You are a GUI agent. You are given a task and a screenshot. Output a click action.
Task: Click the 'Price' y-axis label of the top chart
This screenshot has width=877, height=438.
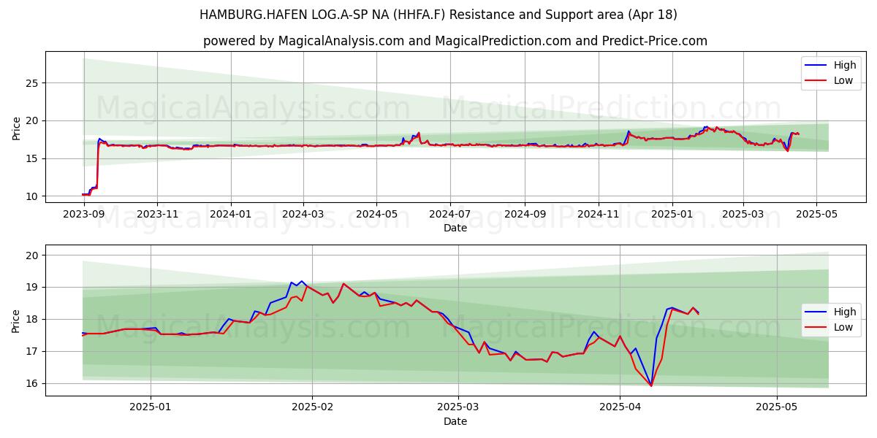tap(16, 128)
